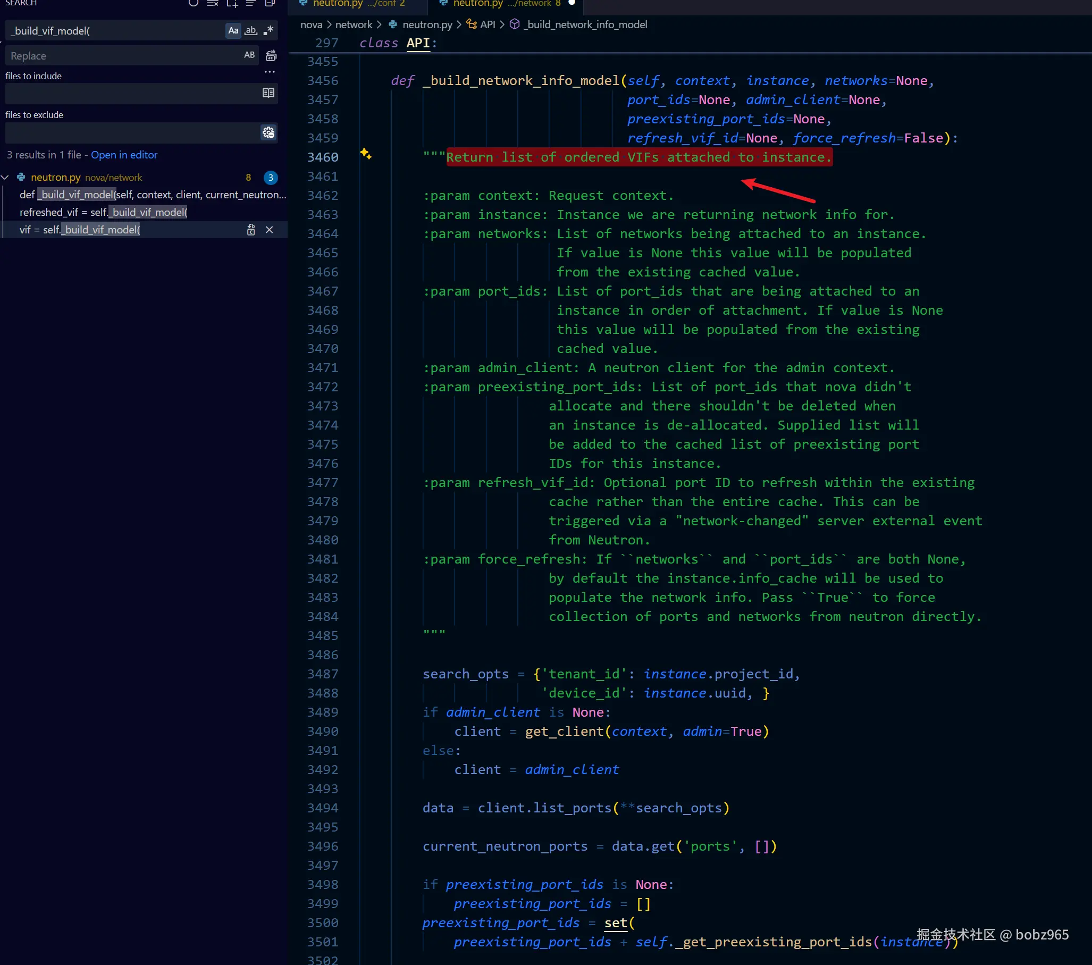This screenshot has height=965, width=1092.
Task: Open search results via Open in editor
Action: tap(124, 155)
